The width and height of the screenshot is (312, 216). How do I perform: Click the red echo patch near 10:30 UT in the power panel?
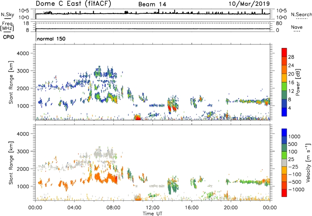coord(137,117)
